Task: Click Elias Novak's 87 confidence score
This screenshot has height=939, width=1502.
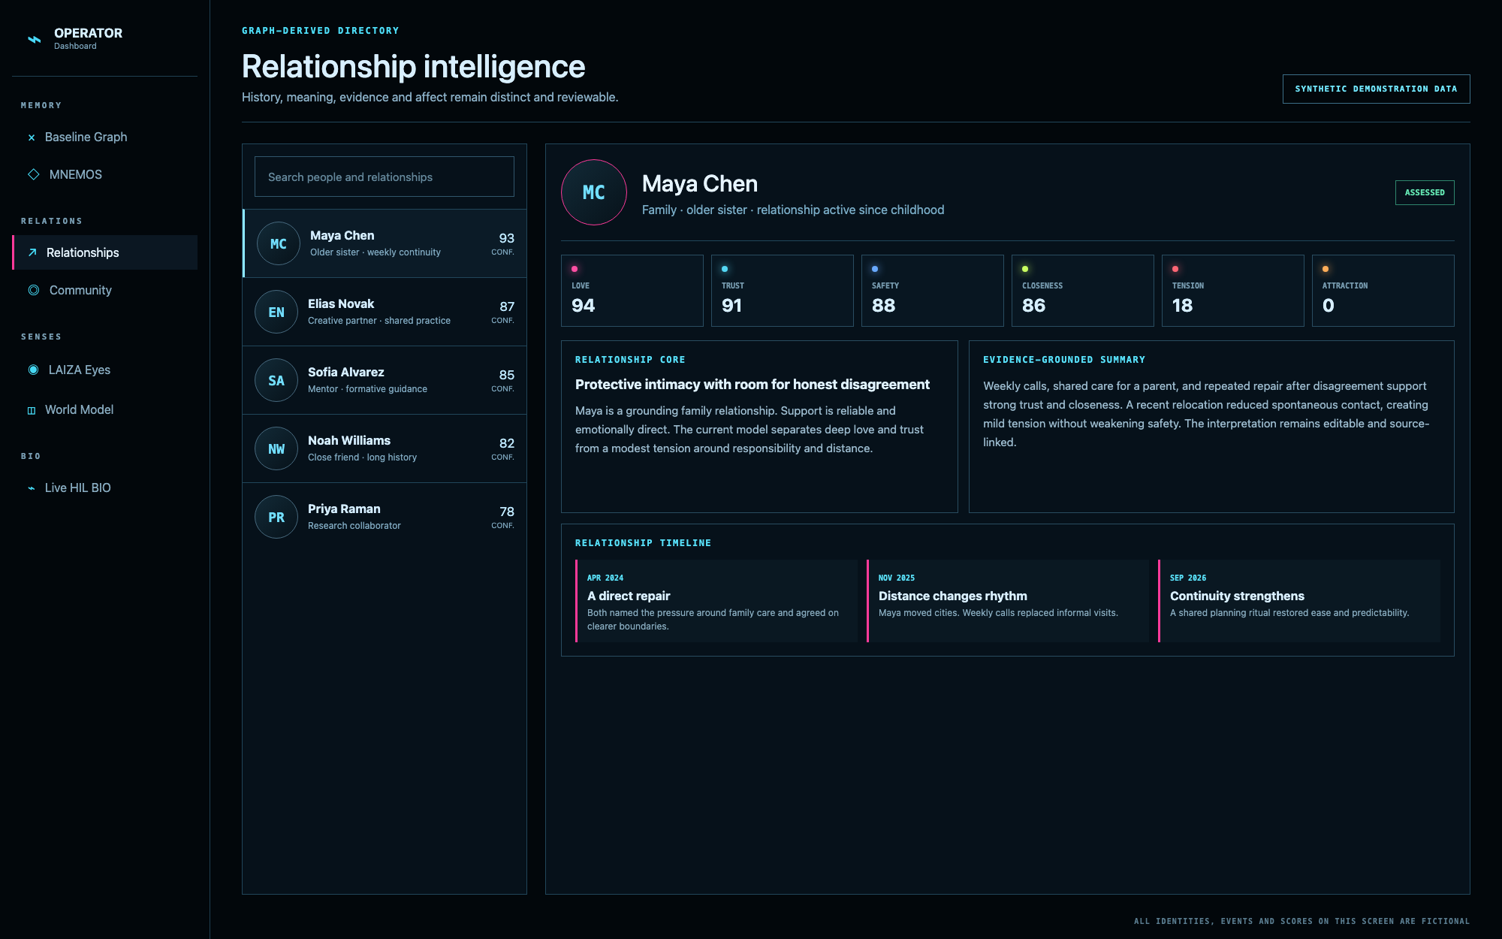Action: pyautogui.click(x=507, y=306)
